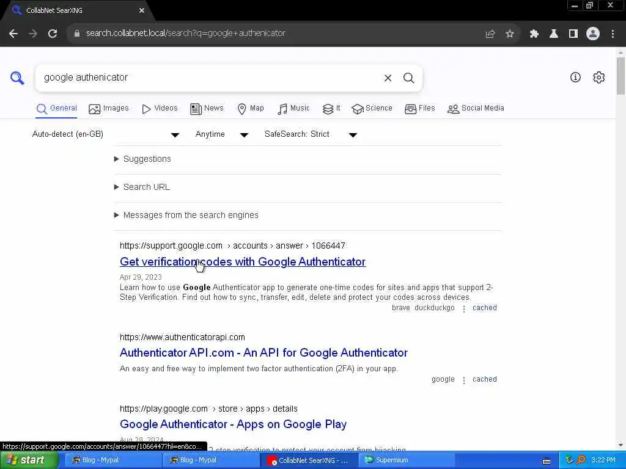Open Get verification codes with Google Authenticator
The height and width of the screenshot is (469, 626).
(242, 262)
